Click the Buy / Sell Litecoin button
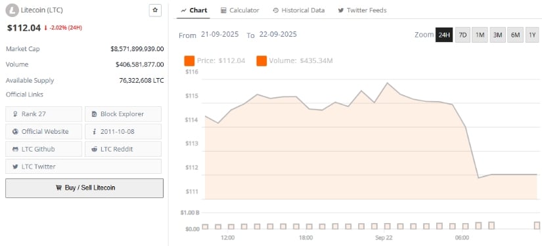 84,188
